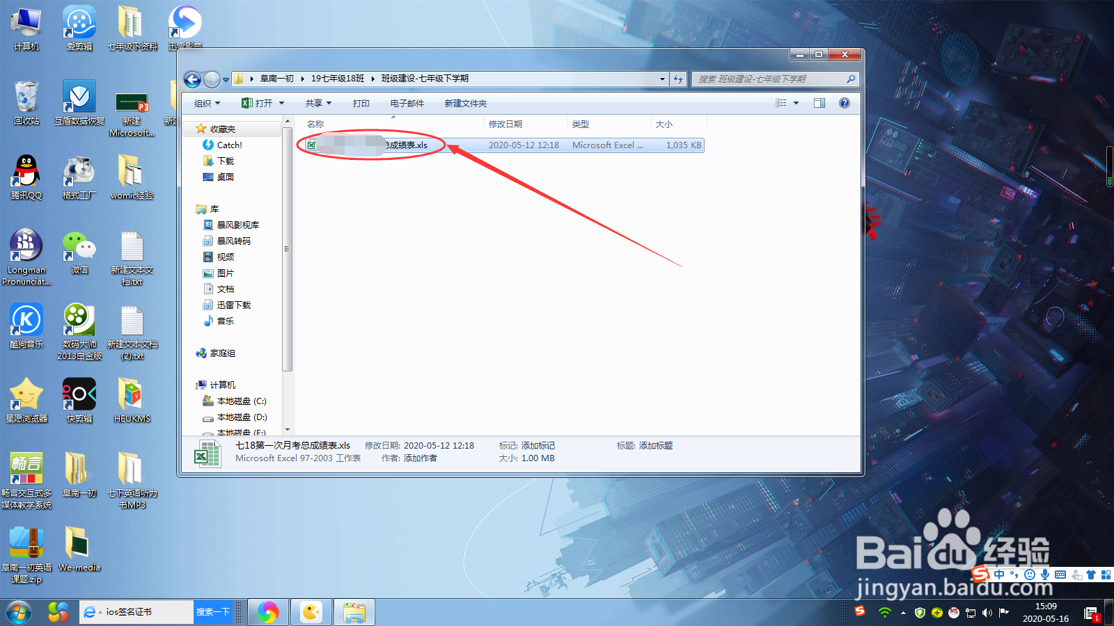Click 19七年级18班 in the breadcrumb
This screenshot has width=1114, height=626.
(x=338, y=79)
